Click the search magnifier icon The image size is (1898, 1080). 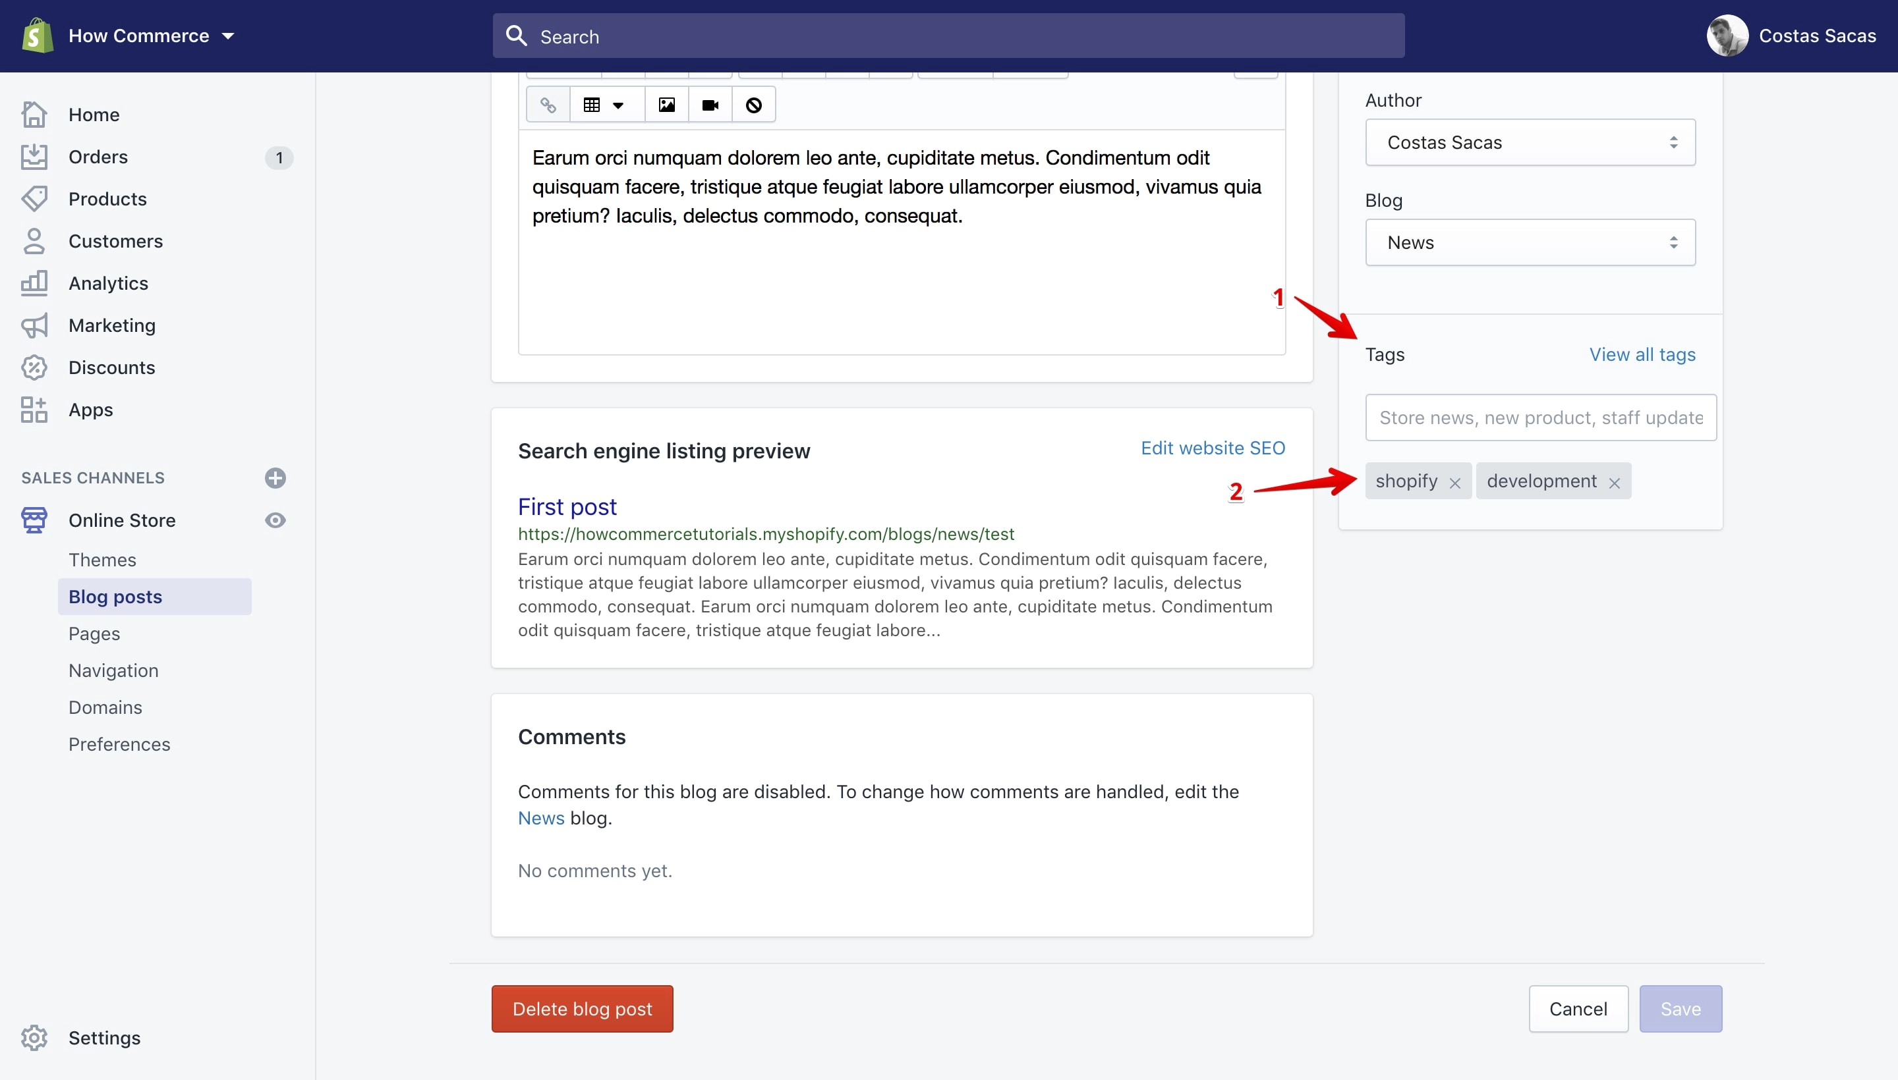[516, 36]
